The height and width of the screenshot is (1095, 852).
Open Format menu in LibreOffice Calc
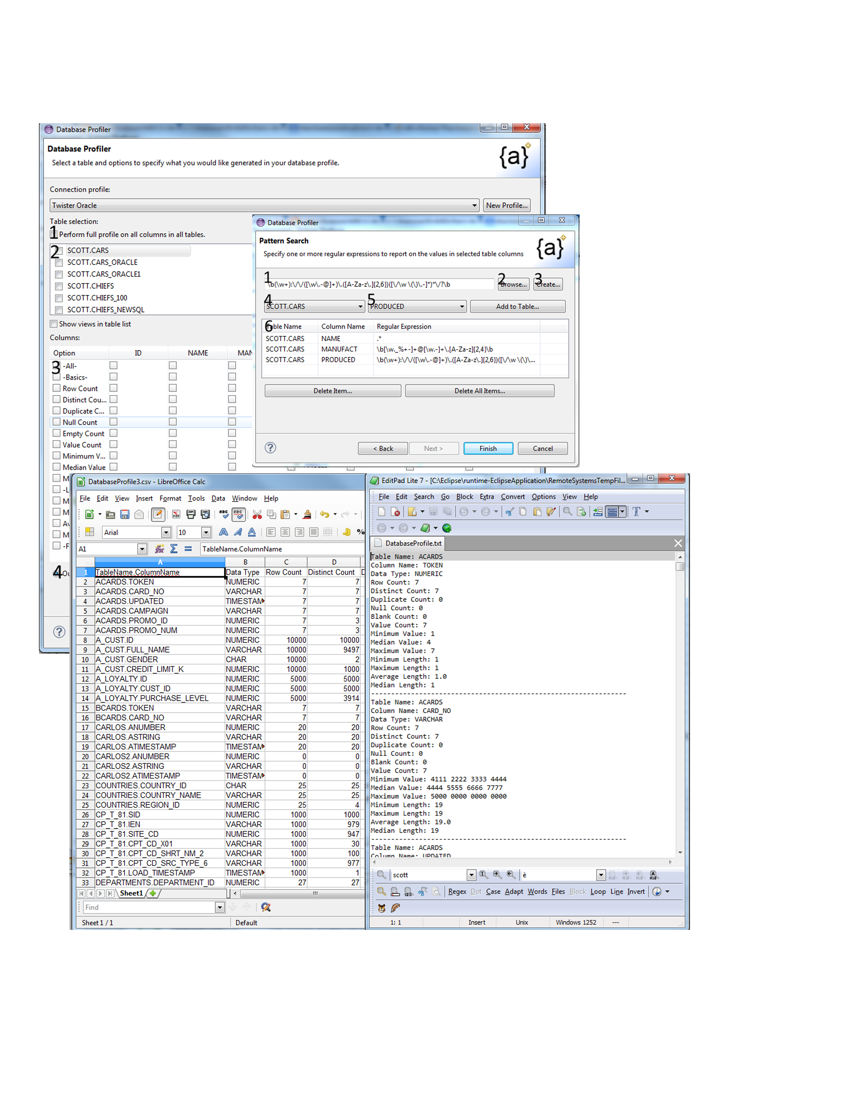pyautogui.click(x=170, y=498)
